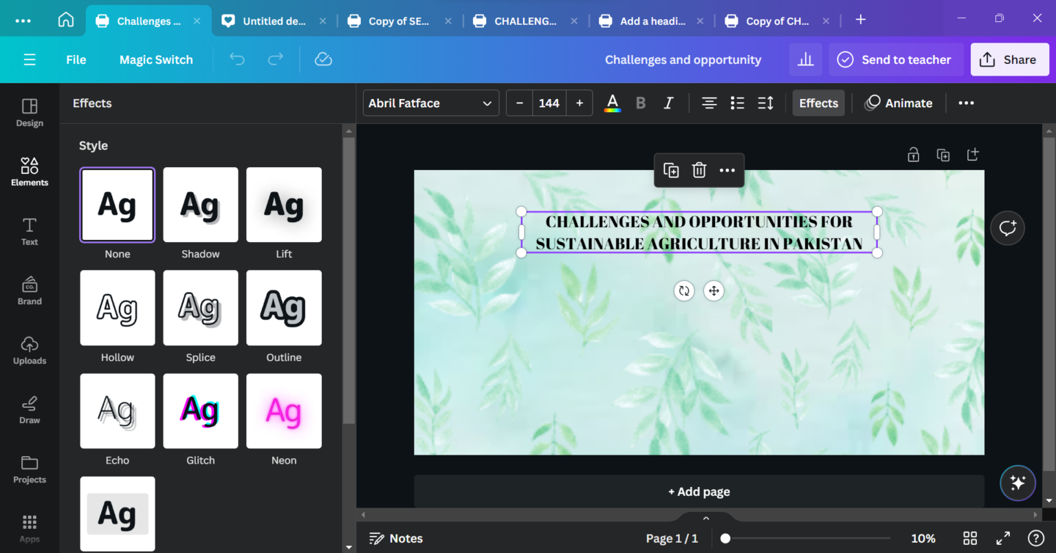This screenshot has width=1056, height=553.
Task: Switch to the Untitled design tab
Action: pos(273,21)
